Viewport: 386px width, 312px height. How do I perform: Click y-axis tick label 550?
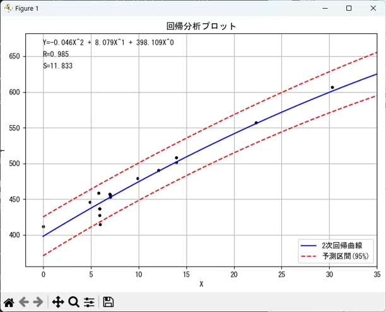[15, 128]
